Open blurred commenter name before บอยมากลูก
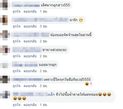Screen dimensions: 123x109 [x=25, y=64]
